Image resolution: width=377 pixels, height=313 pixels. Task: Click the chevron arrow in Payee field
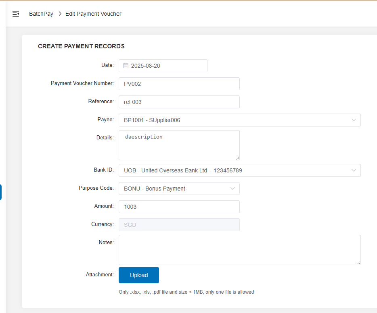coord(354,120)
